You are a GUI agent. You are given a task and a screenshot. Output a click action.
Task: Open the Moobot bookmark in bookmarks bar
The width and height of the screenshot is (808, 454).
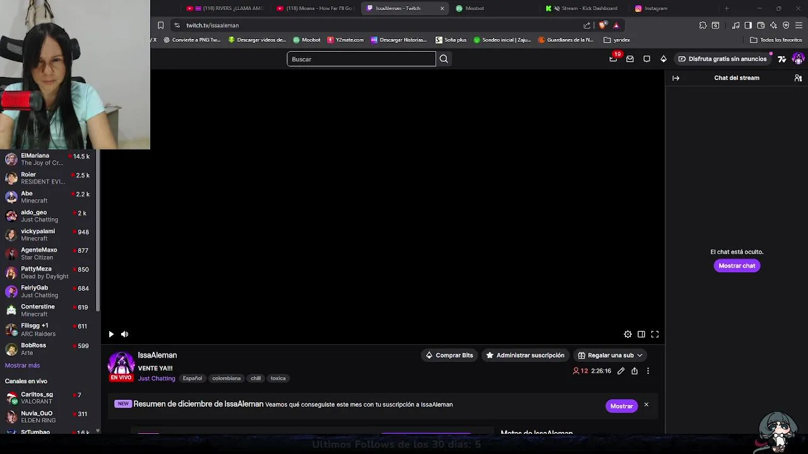click(306, 40)
